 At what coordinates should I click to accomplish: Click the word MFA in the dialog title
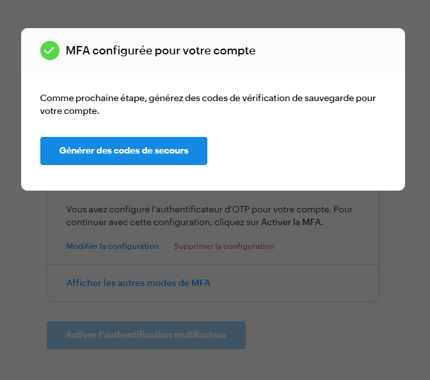click(77, 51)
